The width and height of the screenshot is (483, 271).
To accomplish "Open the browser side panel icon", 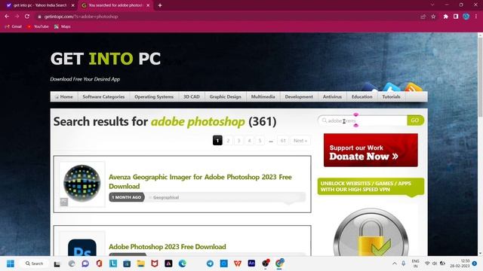I will (x=456, y=17).
